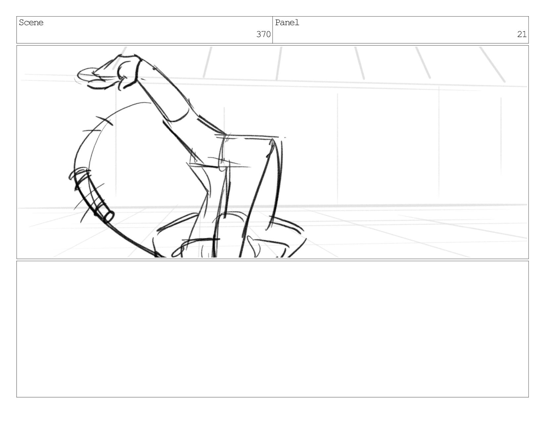Click the 'Panel' header label
546x422 pixels.
(x=287, y=23)
